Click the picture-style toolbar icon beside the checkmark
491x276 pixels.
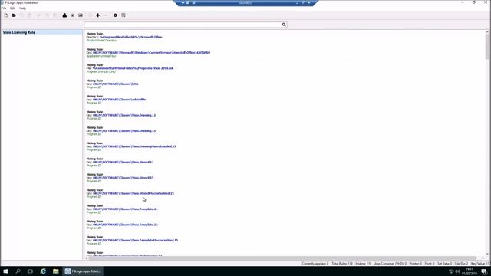click(x=81, y=15)
